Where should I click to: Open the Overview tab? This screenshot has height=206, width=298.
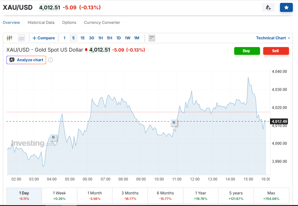[x=11, y=23]
